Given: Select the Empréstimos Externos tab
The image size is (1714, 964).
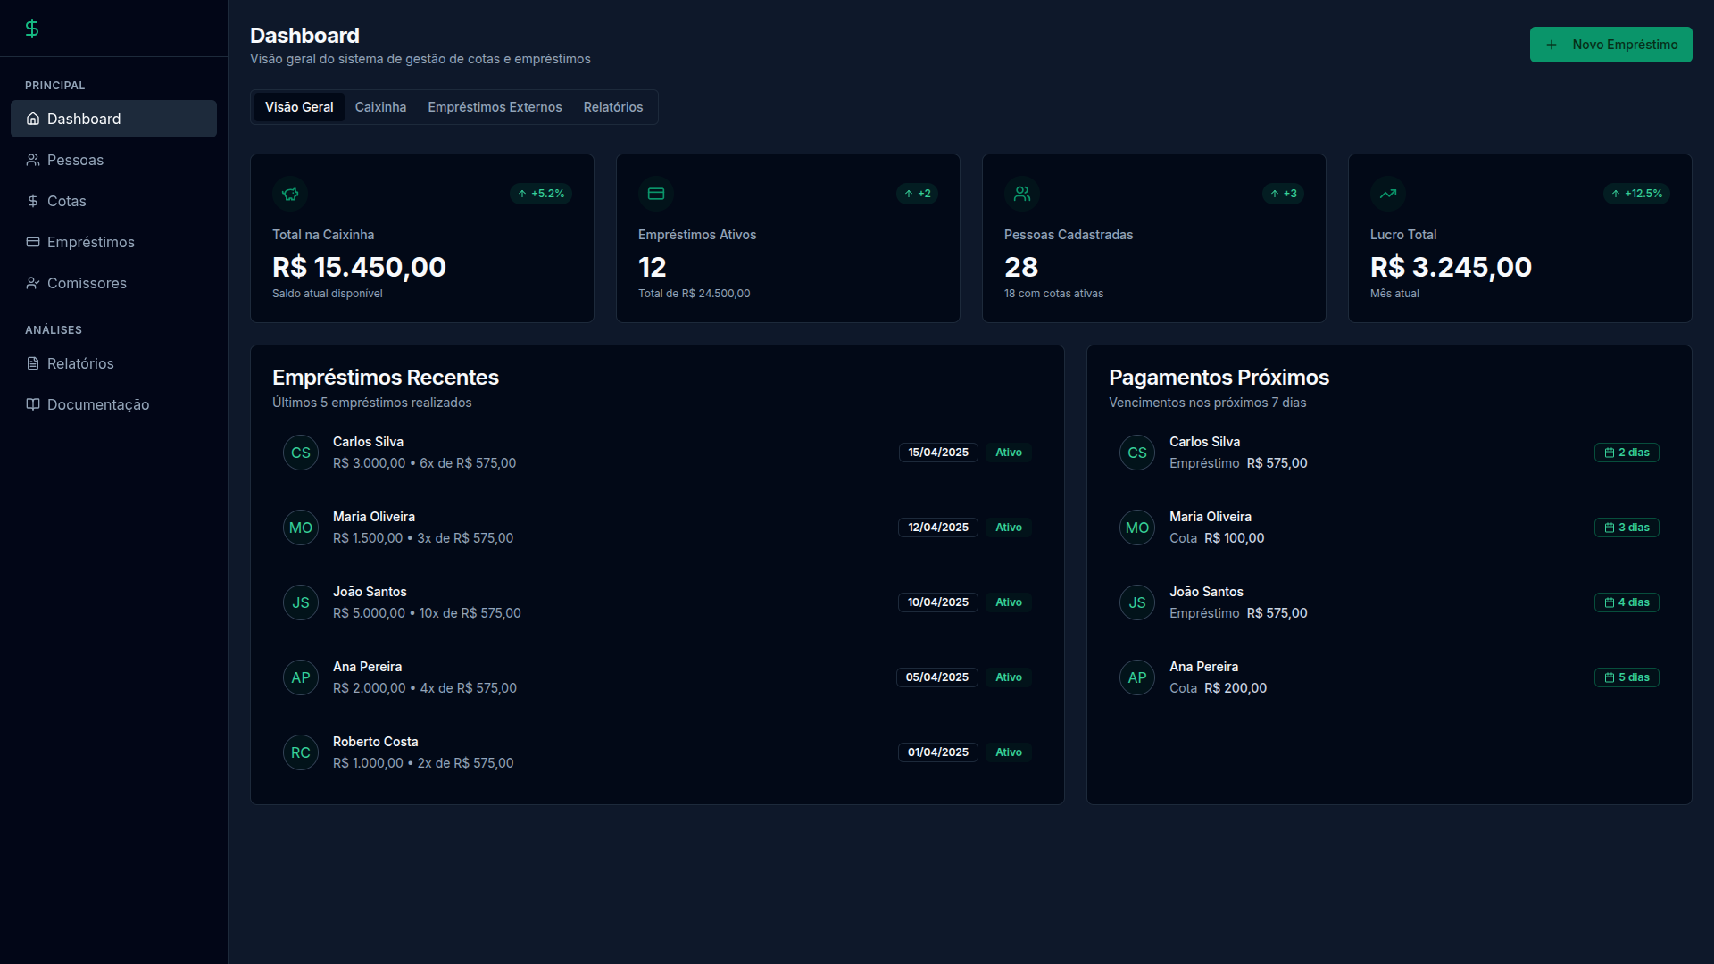Looking at the screenshot, I should point(495,107).
